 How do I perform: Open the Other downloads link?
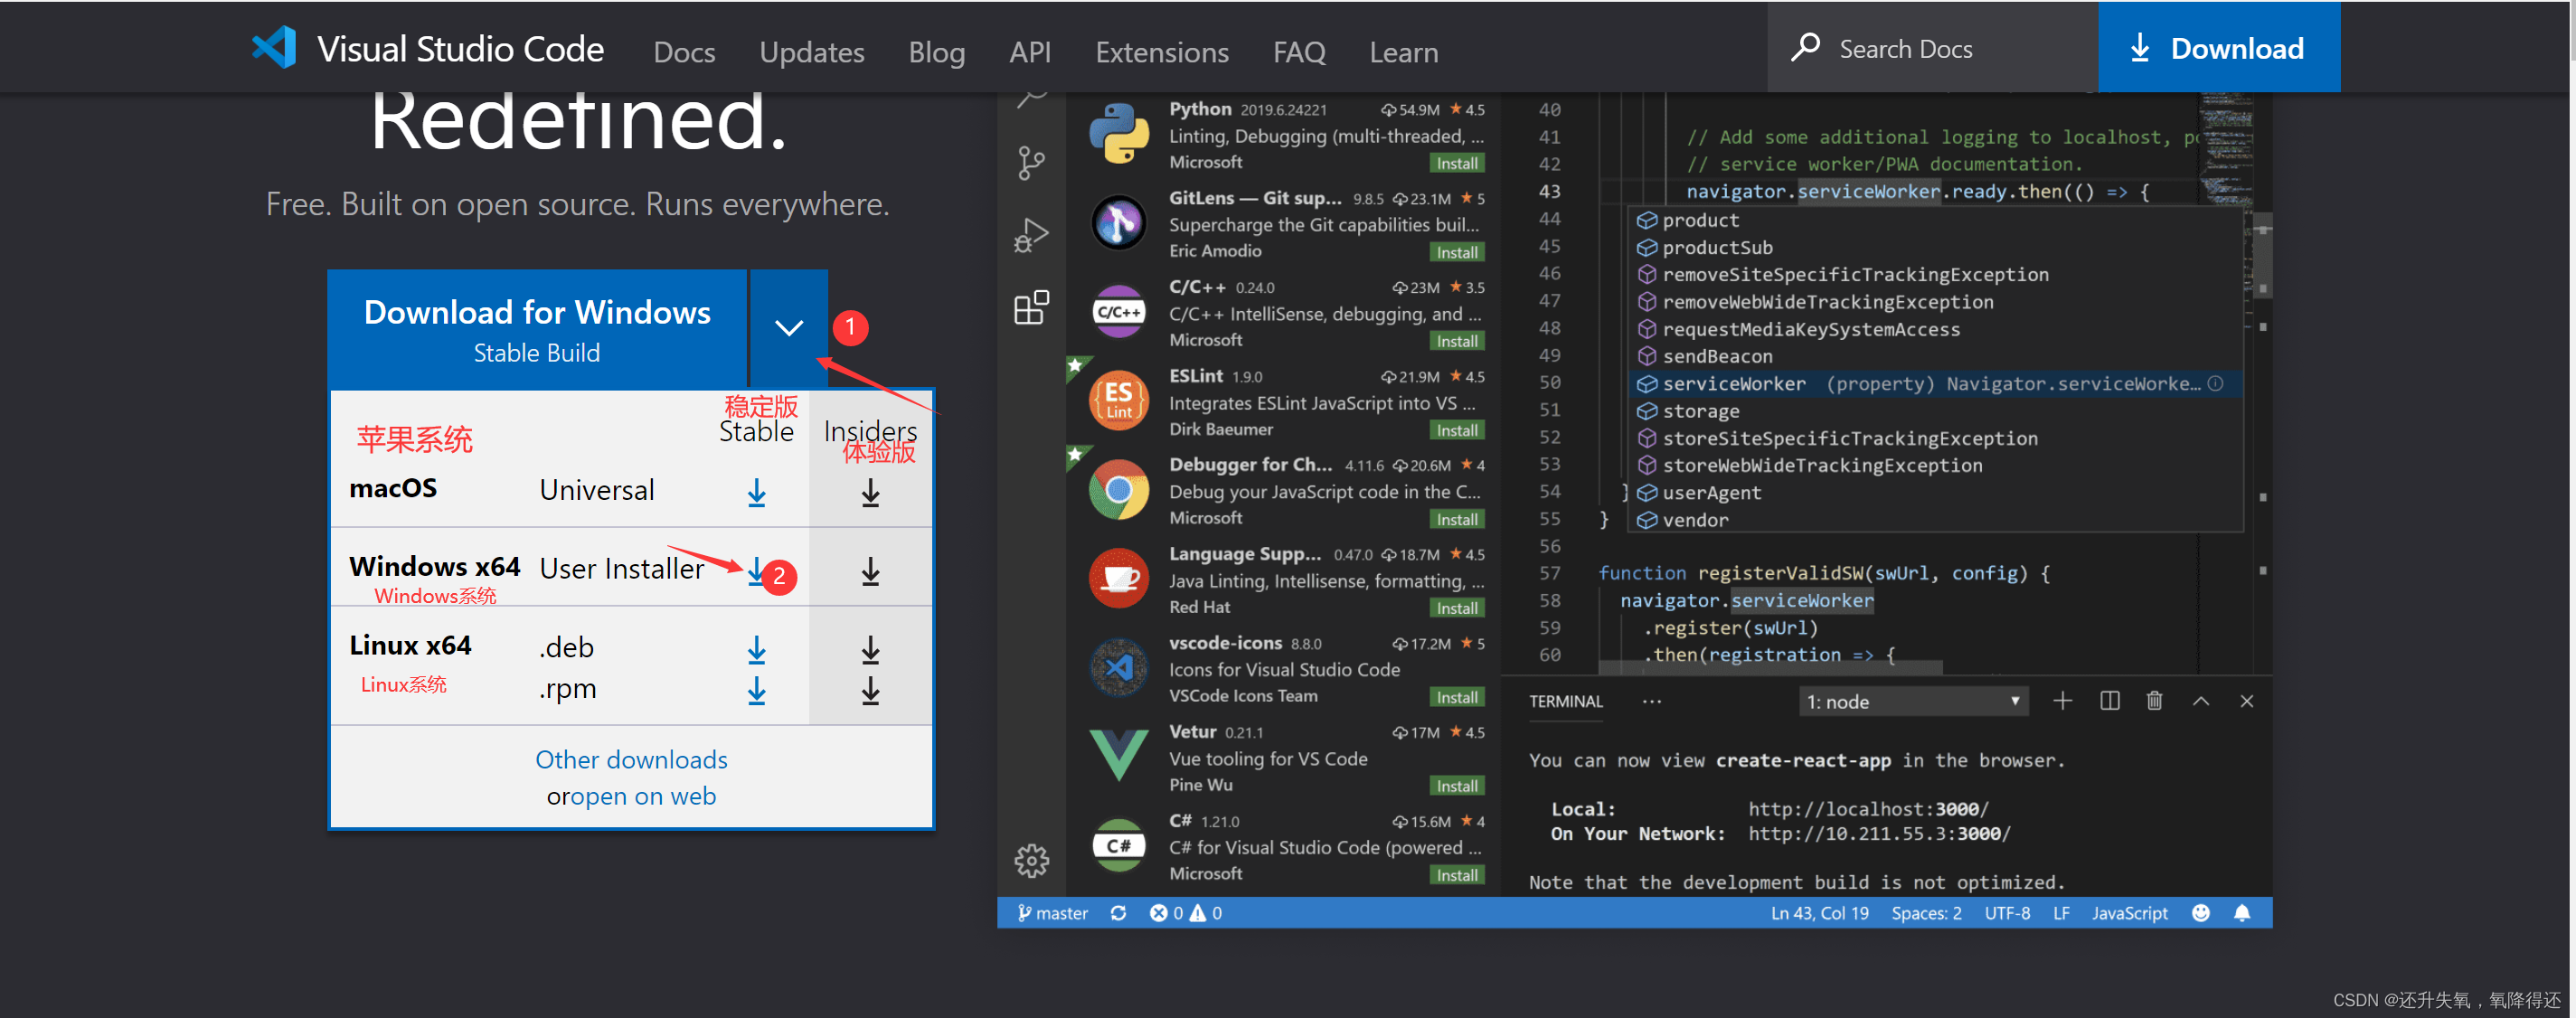pos(631,759)
